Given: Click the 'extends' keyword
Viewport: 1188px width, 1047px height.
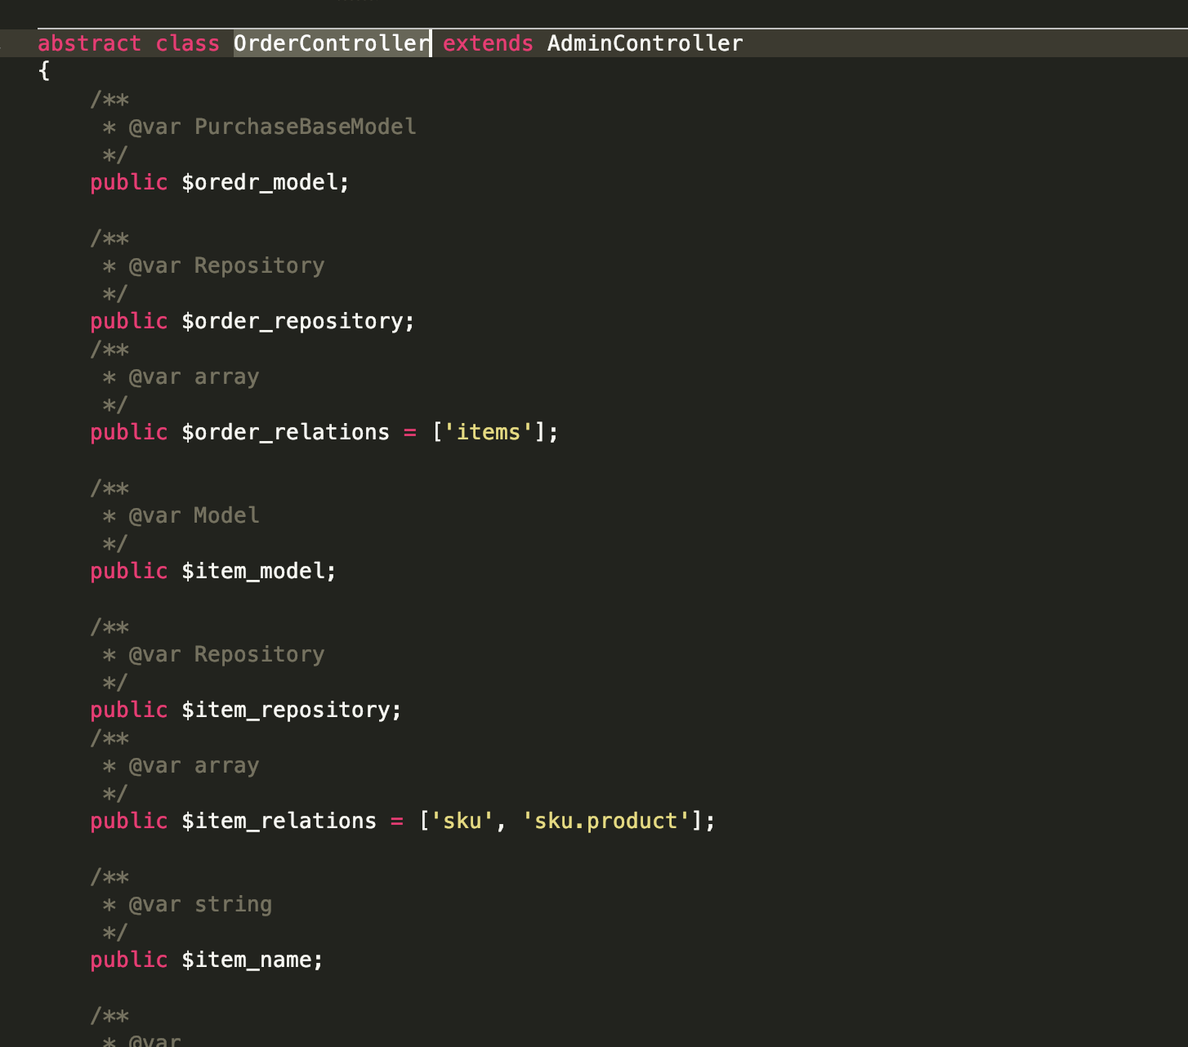Looking at the screenshot, I should point(488,43).
